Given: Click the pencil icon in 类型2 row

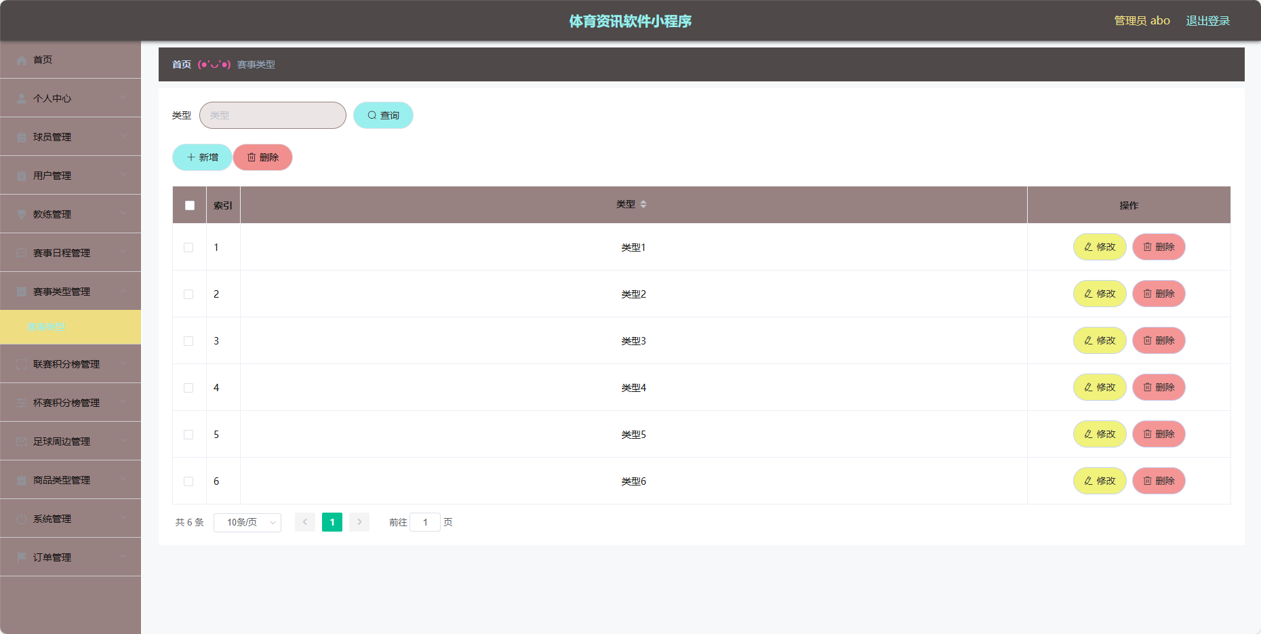Looking at the screenshot, I should [x=1089, y=294].
